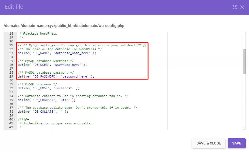Click 'utf8' value on line 35

64,100
